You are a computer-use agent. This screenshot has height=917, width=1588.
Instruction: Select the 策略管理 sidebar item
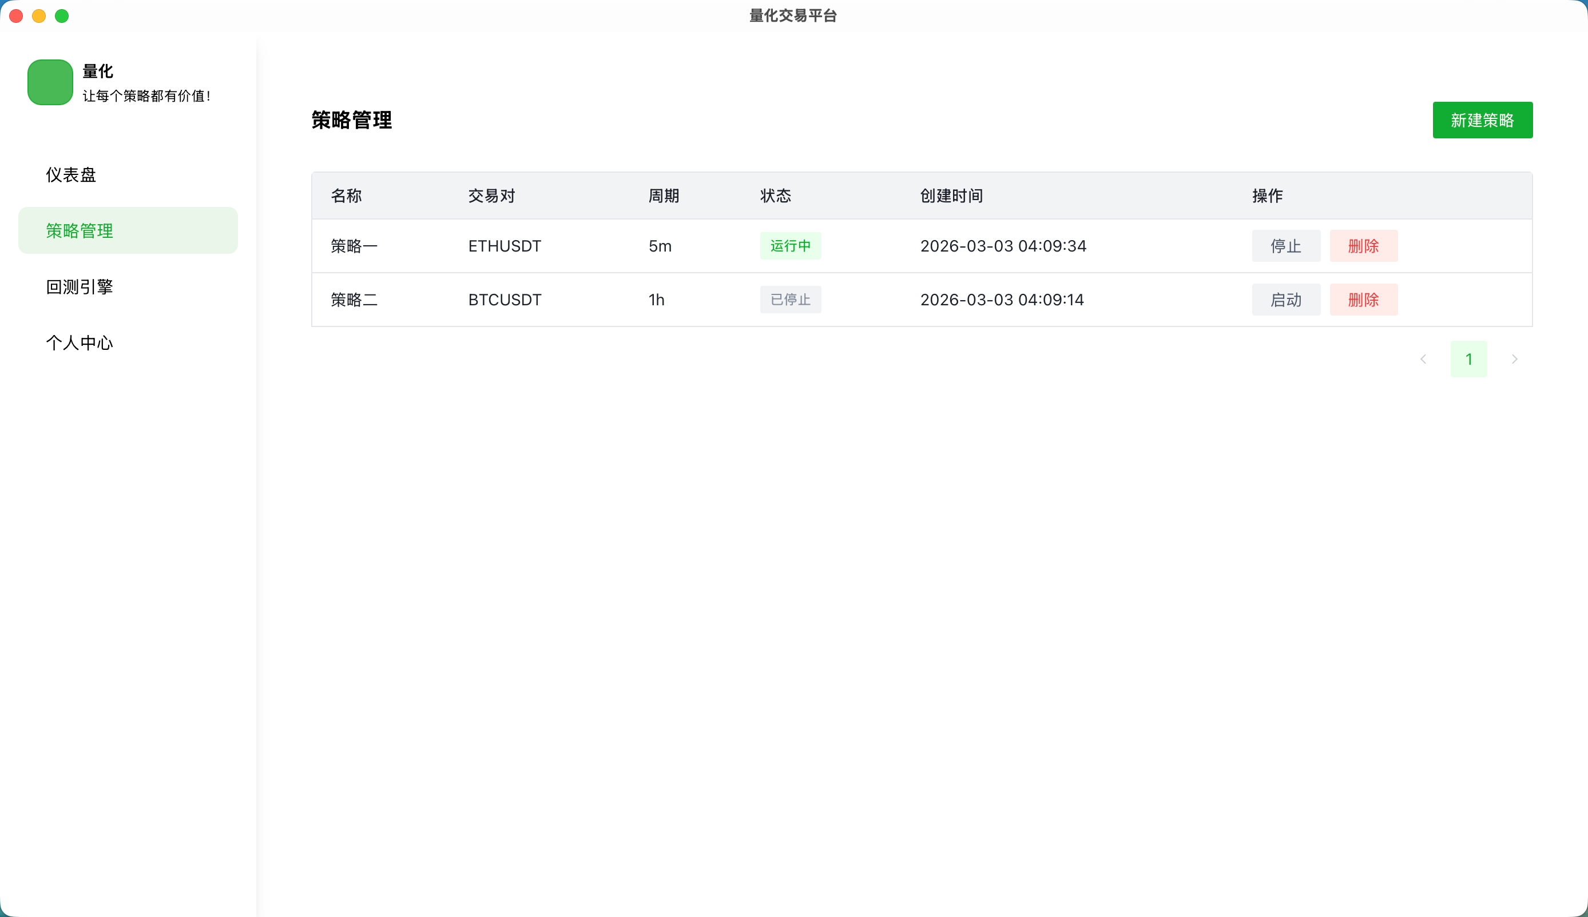click(x=80, y=230)
